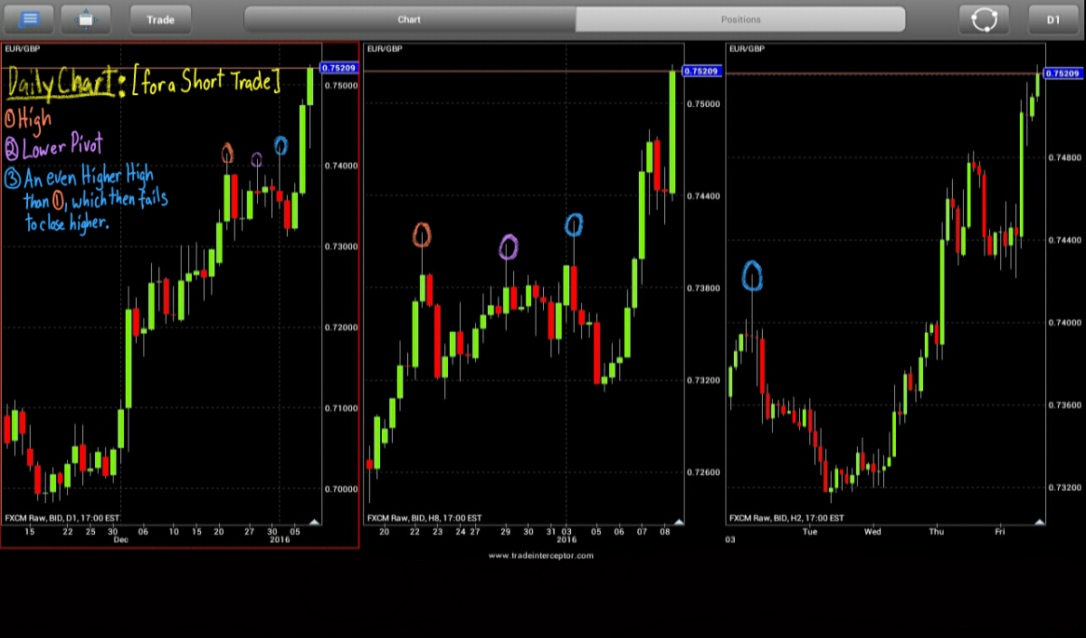
Task: Expand triangle on the H2 chart corner
Action: 1039,521
